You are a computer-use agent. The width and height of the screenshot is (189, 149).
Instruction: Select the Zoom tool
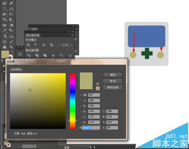(x=11, y=47)
